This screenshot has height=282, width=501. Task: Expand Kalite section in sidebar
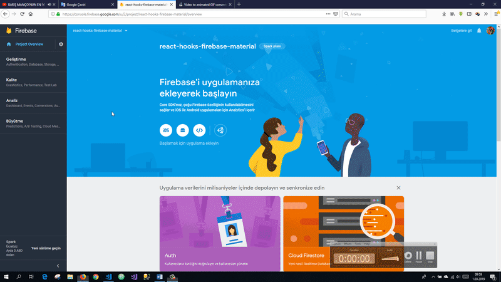click(33, 82)
